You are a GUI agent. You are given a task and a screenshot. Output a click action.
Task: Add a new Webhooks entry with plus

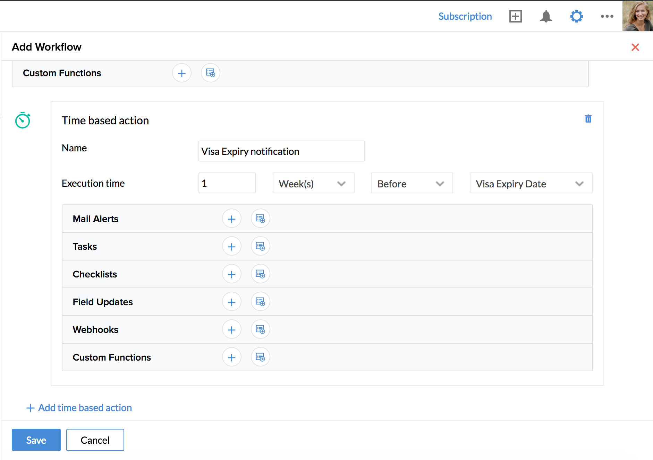[231, 330]
